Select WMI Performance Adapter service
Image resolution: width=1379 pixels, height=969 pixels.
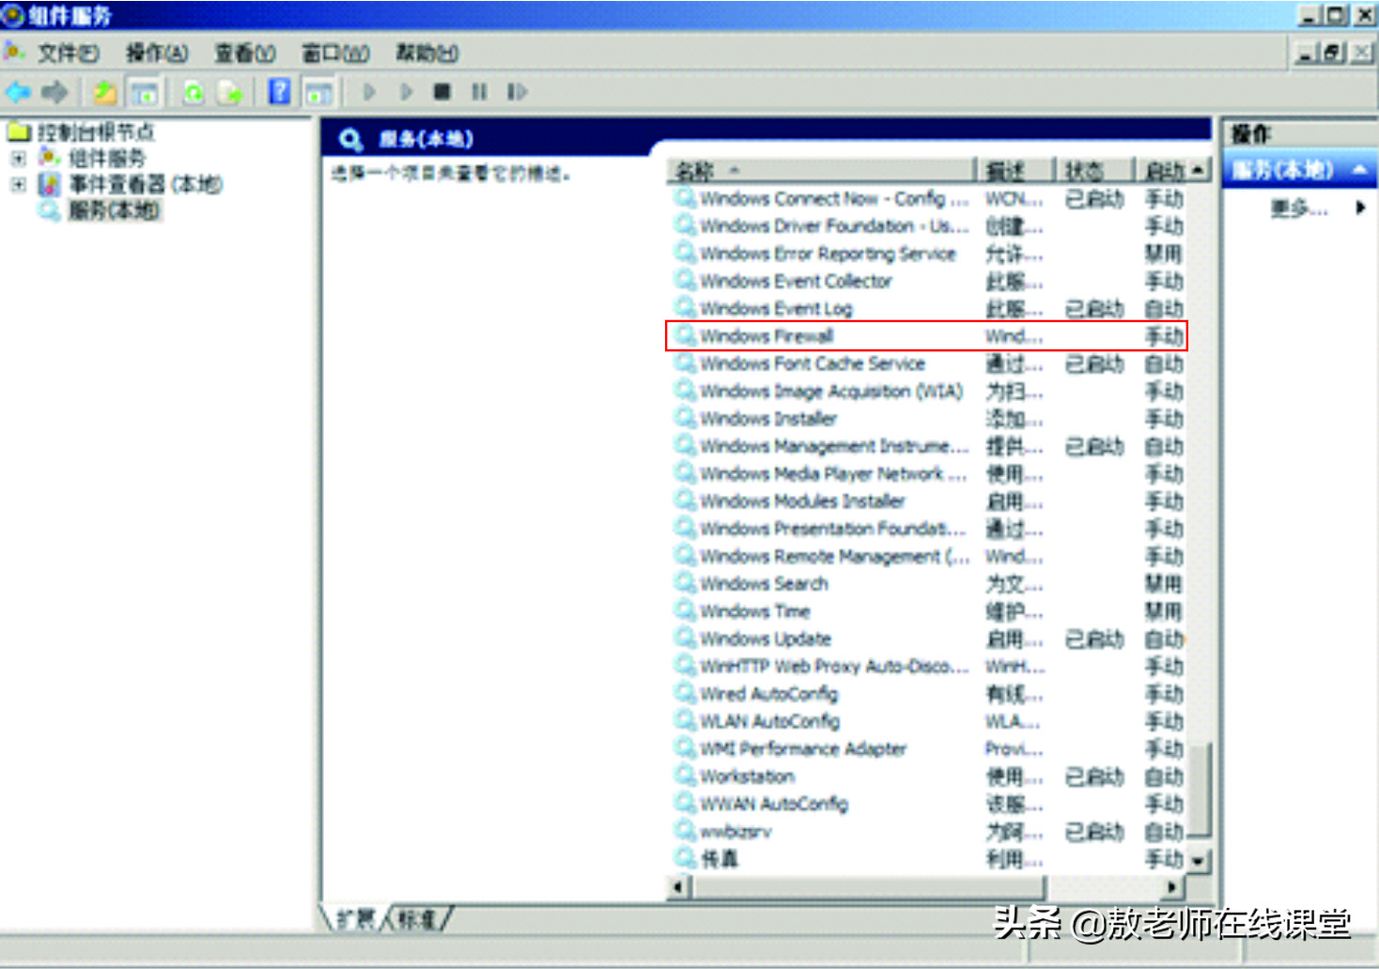(x=926, y=748)
